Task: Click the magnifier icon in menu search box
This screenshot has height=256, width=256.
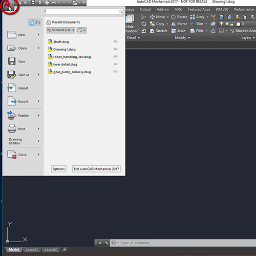Action: (x=120, y=12)
